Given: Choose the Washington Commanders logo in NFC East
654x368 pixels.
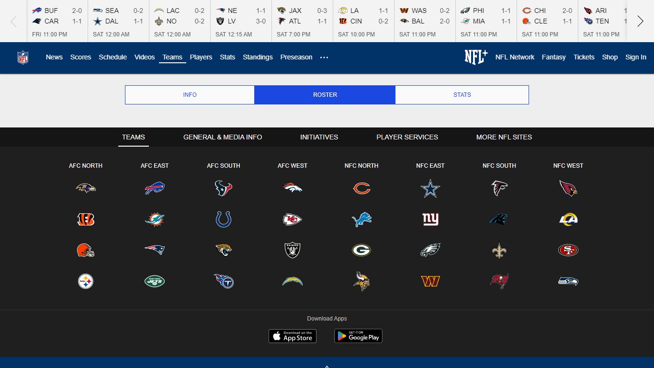Looking at the screenshot, I should 430,281.
